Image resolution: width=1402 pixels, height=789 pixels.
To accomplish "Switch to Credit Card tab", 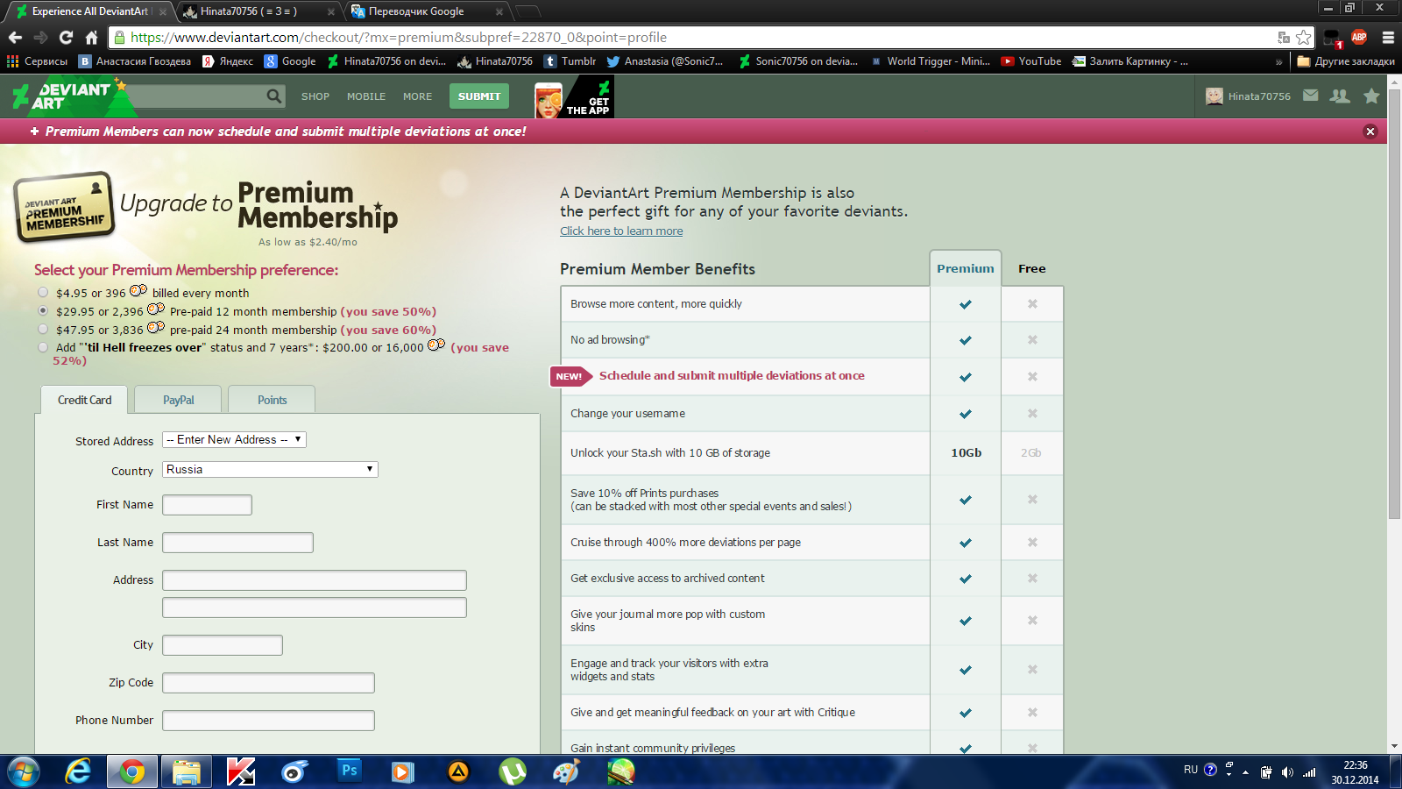I will point(84,400).
